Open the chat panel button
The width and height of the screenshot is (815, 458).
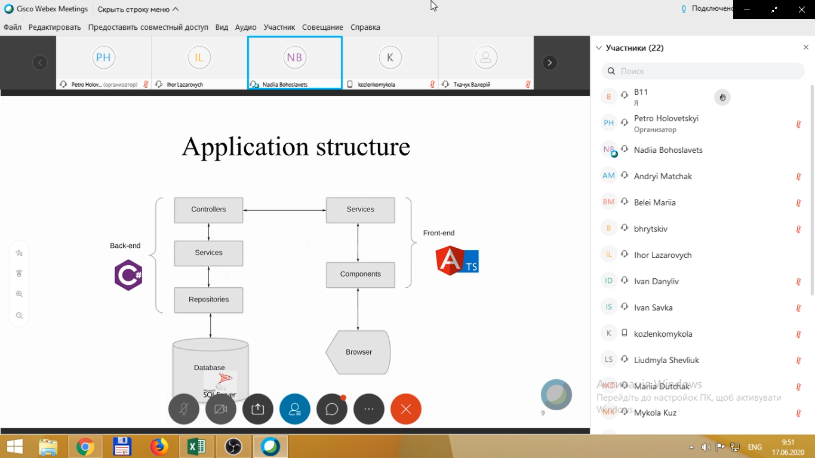332,410
